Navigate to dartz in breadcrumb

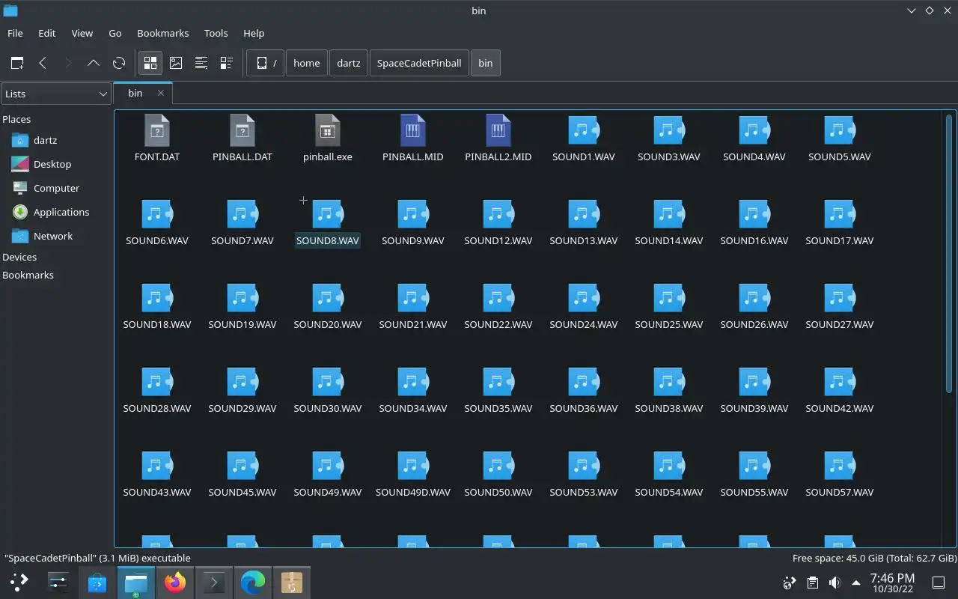coord(348,63)
